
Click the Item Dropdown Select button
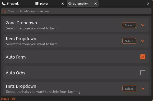130,41
